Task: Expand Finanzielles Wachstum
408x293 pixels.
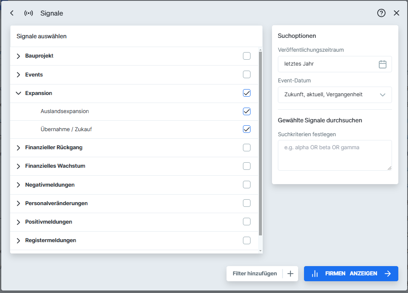Action: (18, 166)
